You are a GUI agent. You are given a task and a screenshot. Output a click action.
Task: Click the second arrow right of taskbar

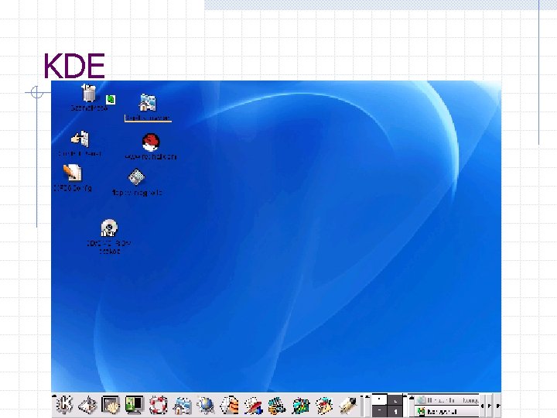[x=490, y=405]
